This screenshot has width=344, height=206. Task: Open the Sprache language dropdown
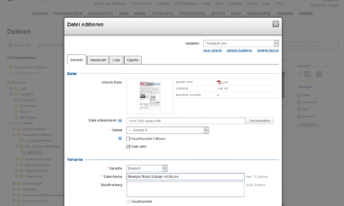[147, 168]
